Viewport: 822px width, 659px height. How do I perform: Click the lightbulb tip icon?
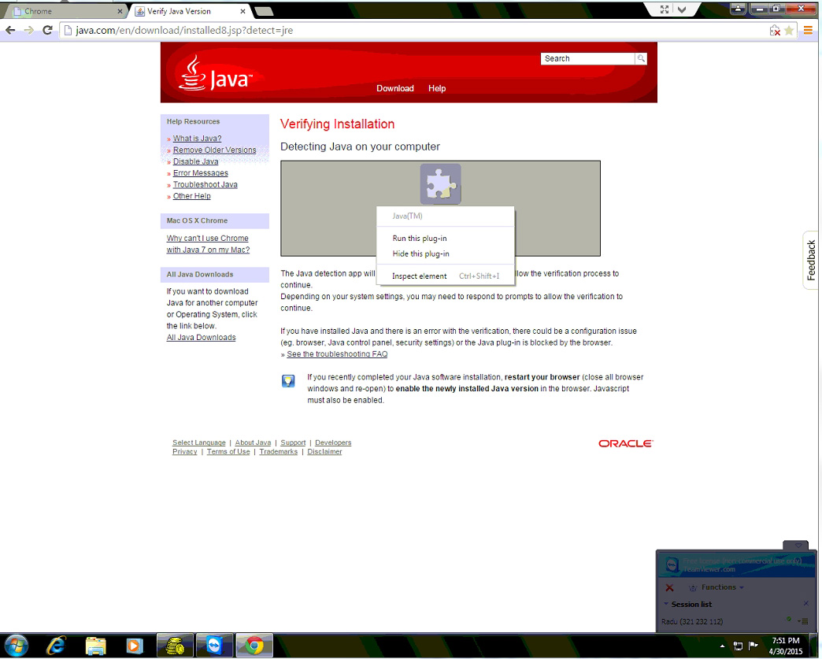coord(288,380)
